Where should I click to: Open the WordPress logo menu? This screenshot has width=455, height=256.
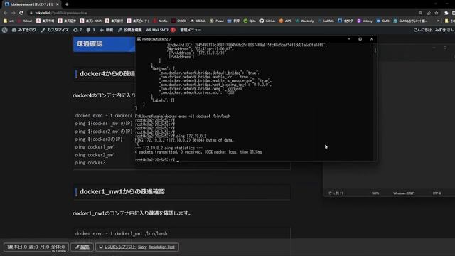tap(5, 30)
